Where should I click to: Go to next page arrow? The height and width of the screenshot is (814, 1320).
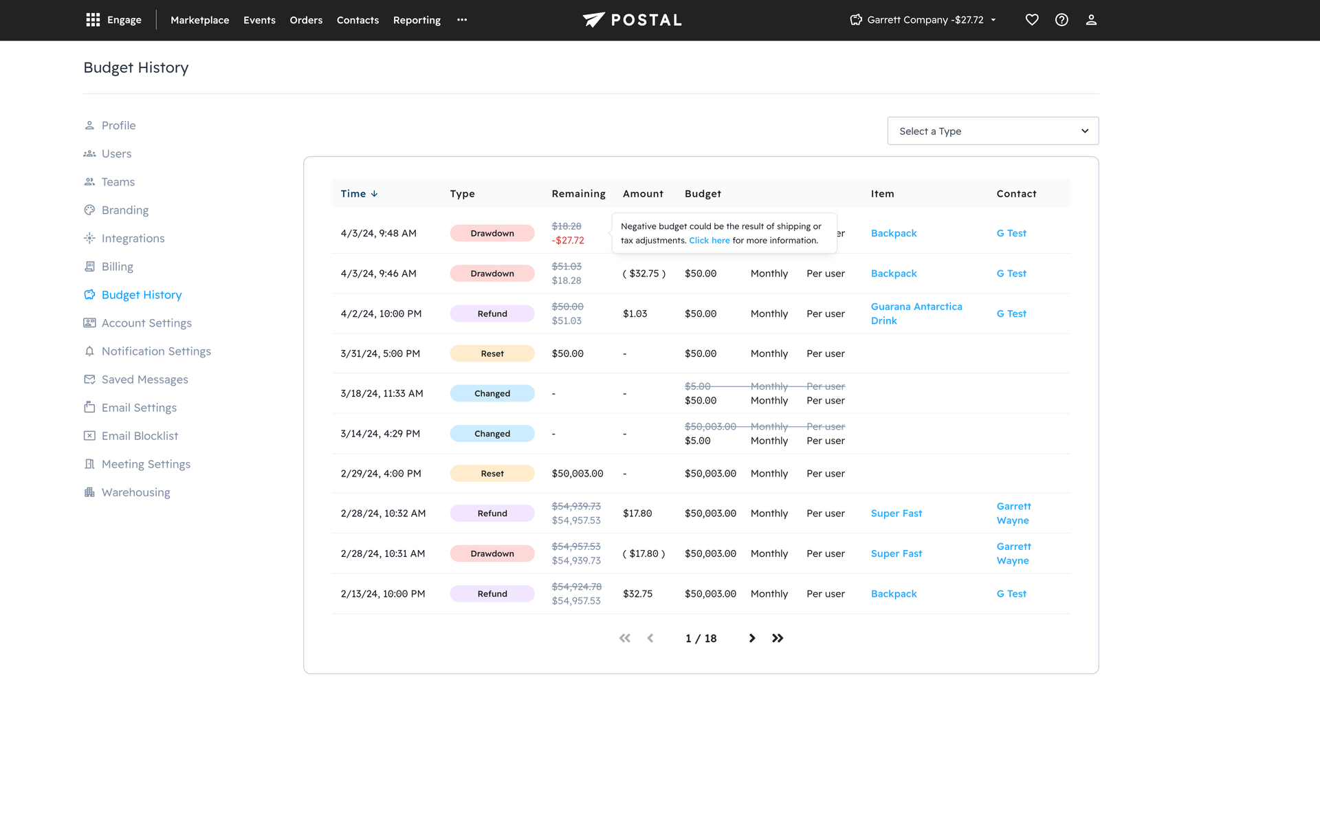click(752, 638)
